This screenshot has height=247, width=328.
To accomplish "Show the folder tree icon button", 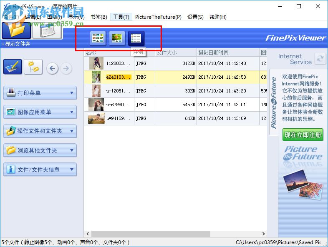I will [x=33, y=67].
